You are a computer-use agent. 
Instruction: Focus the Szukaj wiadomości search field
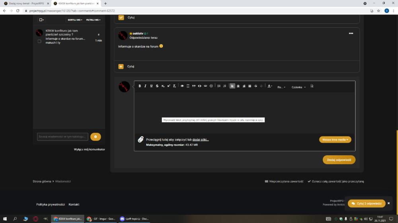click(x=62, y=136)
